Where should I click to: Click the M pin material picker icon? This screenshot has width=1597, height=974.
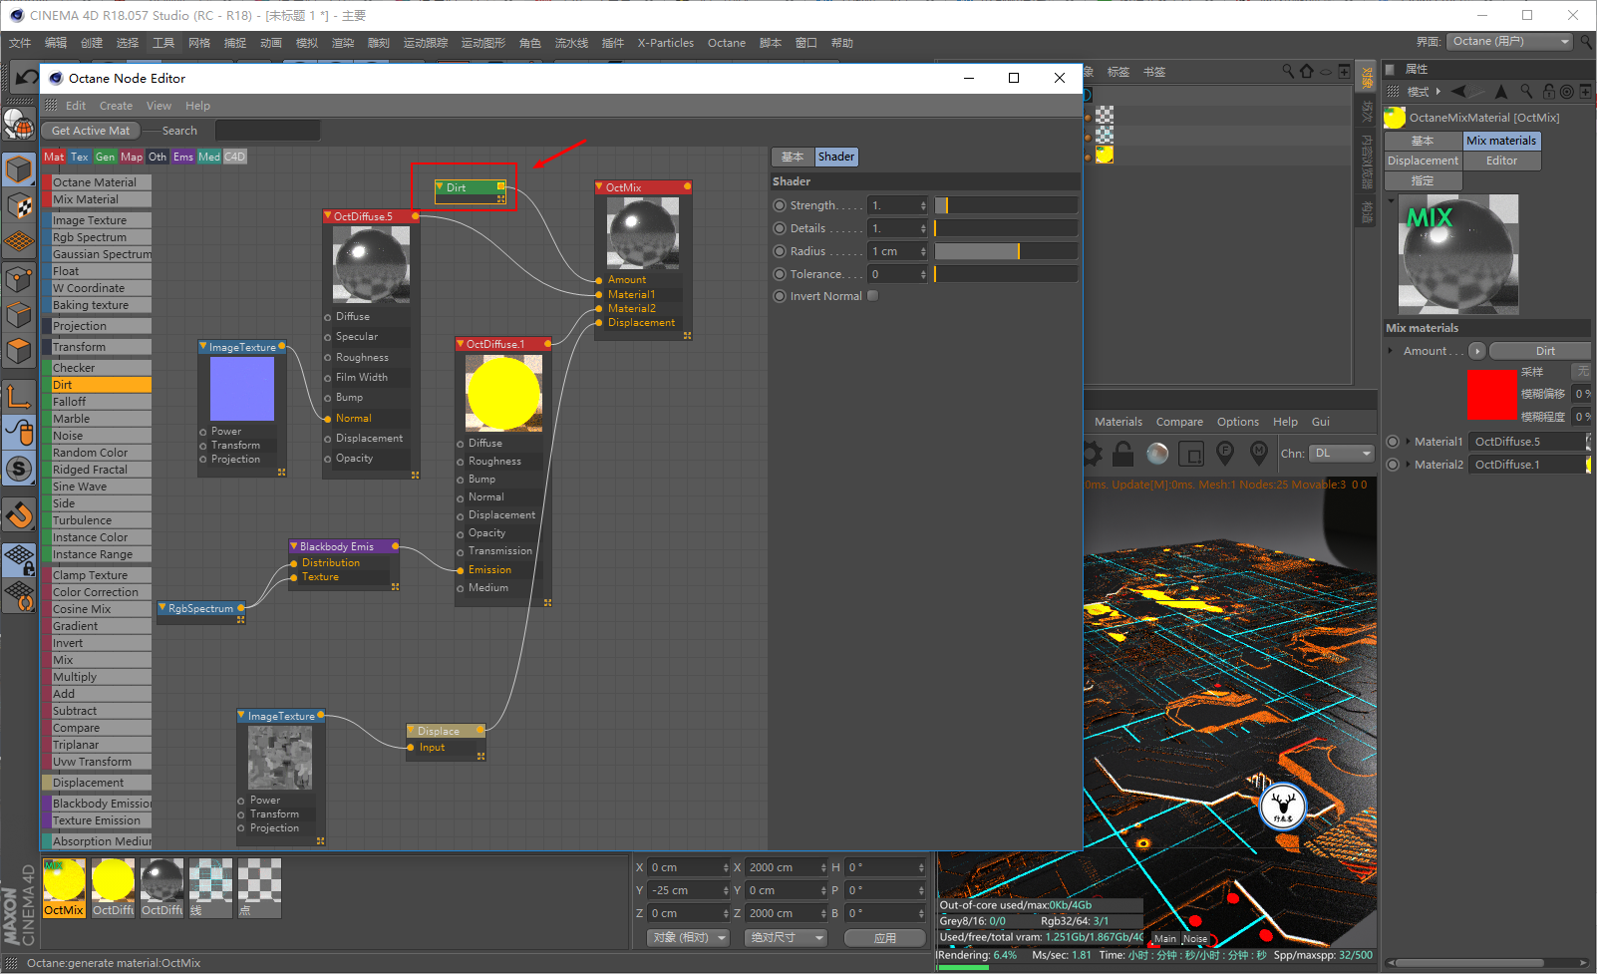[x=1259, y=454]
